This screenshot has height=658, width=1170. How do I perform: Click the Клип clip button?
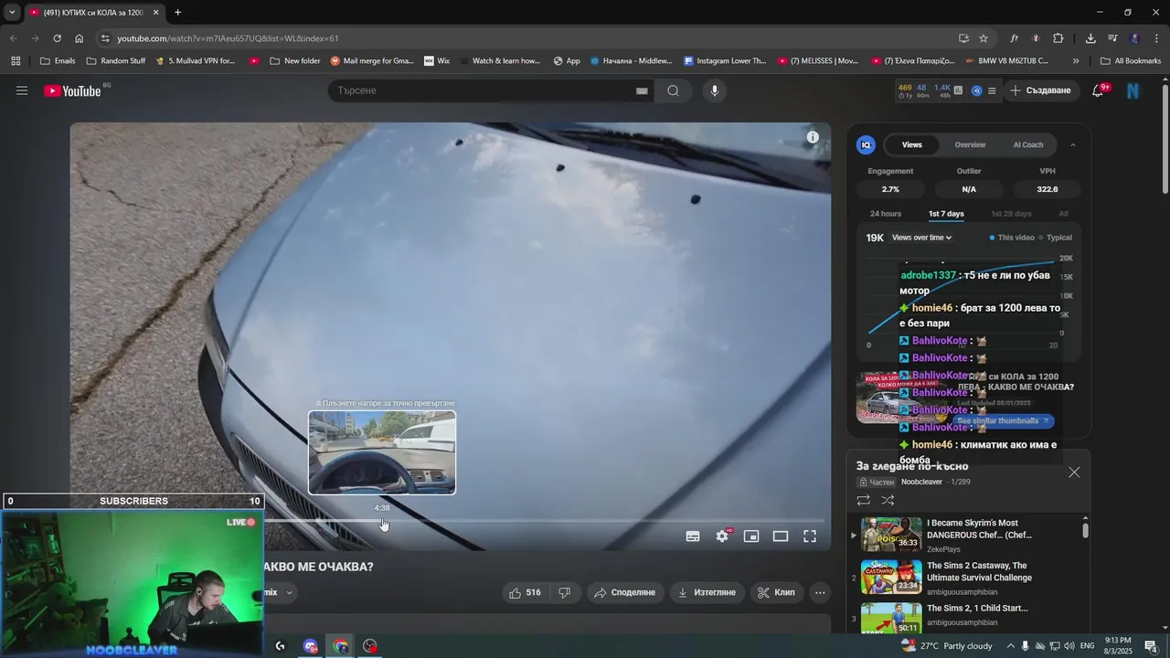point(776,592)
